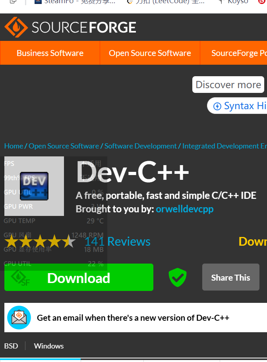Open the Open Source Software breadcrumb
This screenshot has width=267, height=362.
(64, 146)
